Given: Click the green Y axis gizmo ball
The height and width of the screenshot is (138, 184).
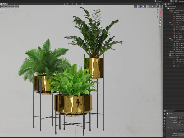Looking at the screenshot, I should coord(158,13).
